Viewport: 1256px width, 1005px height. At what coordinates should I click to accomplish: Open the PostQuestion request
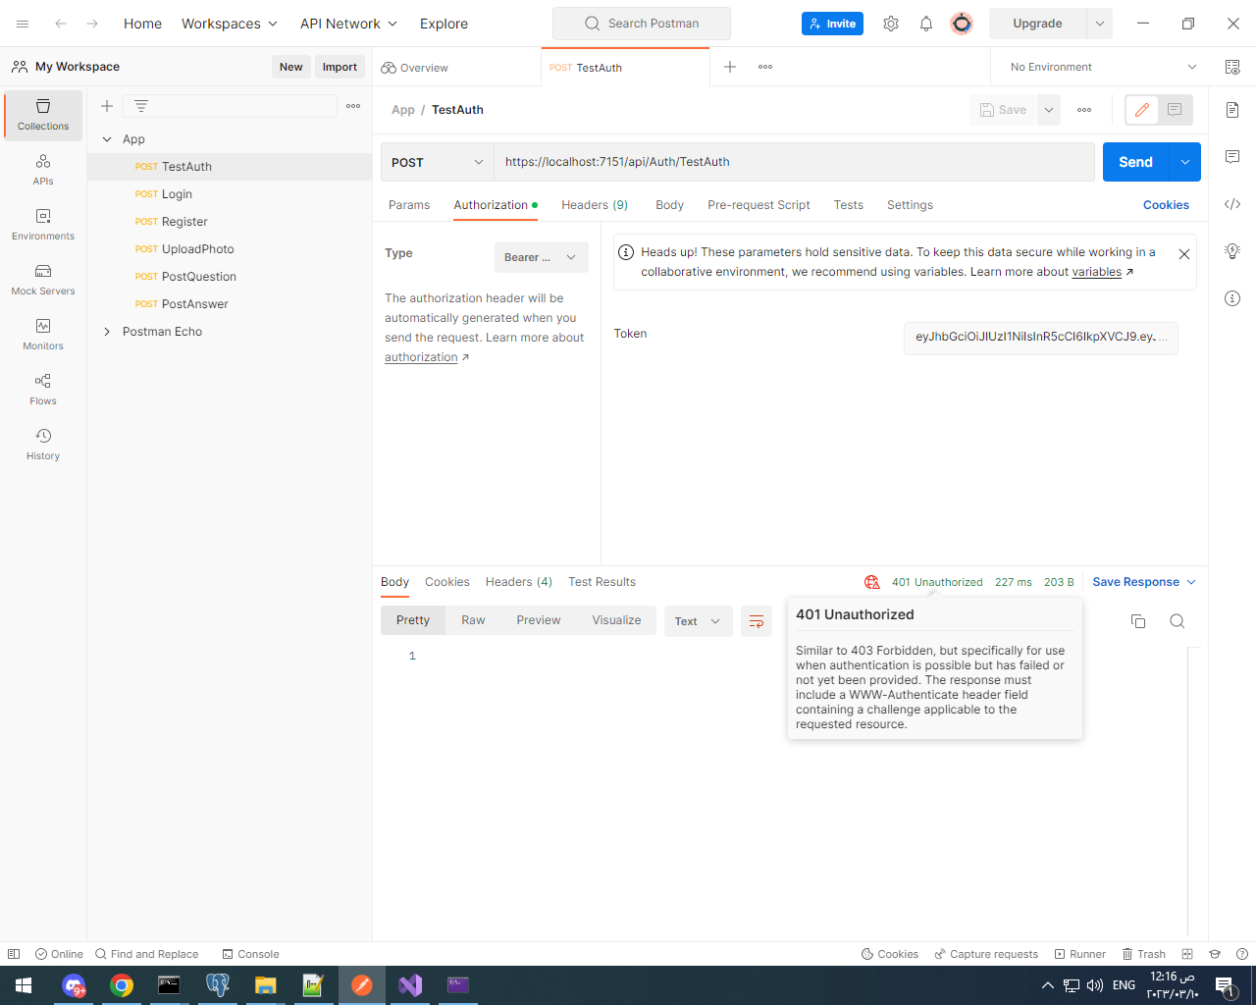(230, 277)
